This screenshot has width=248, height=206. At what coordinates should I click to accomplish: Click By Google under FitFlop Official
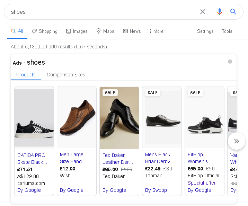click(199, 190)
